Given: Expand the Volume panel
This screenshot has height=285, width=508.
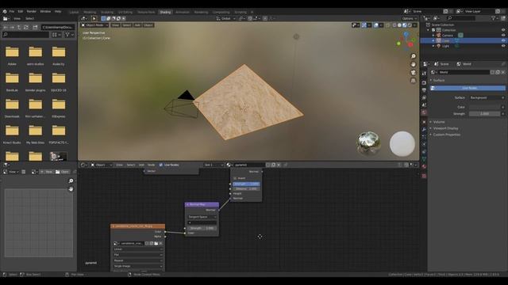Looking at the screenshot, I should click(439, 122).
